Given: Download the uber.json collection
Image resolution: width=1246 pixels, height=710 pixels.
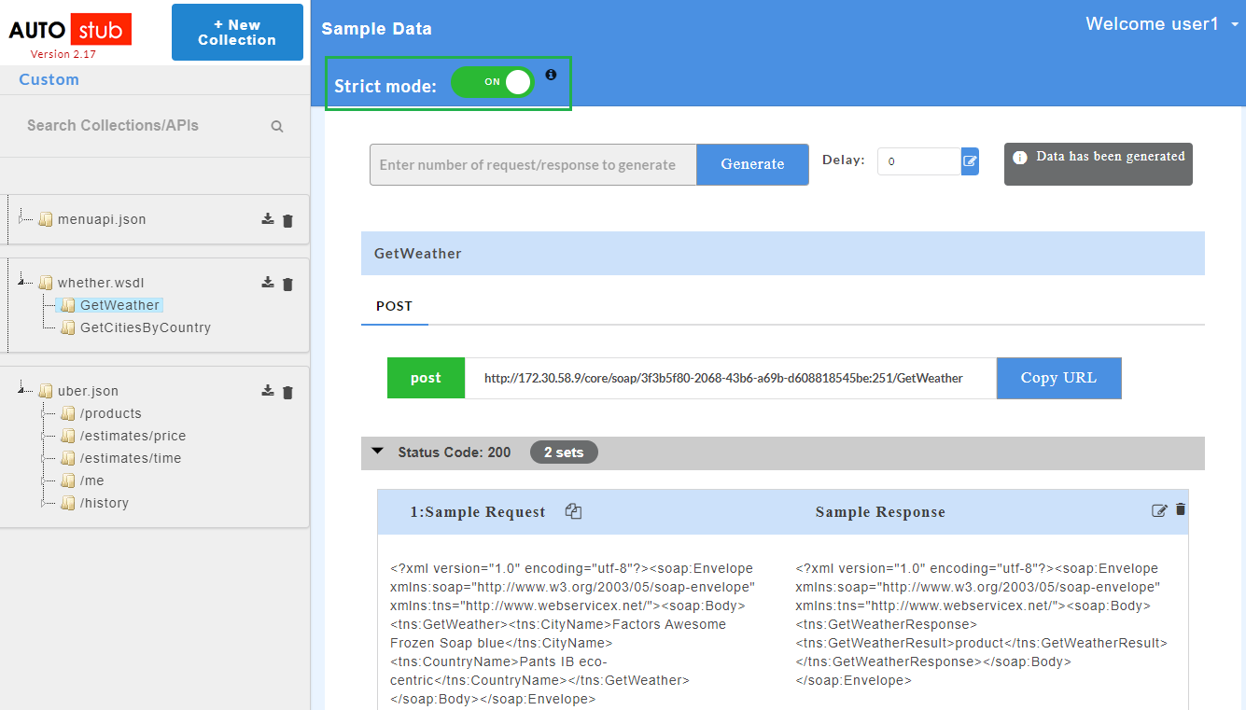Looking at the screenshot, I should click(x=268, y=391).
